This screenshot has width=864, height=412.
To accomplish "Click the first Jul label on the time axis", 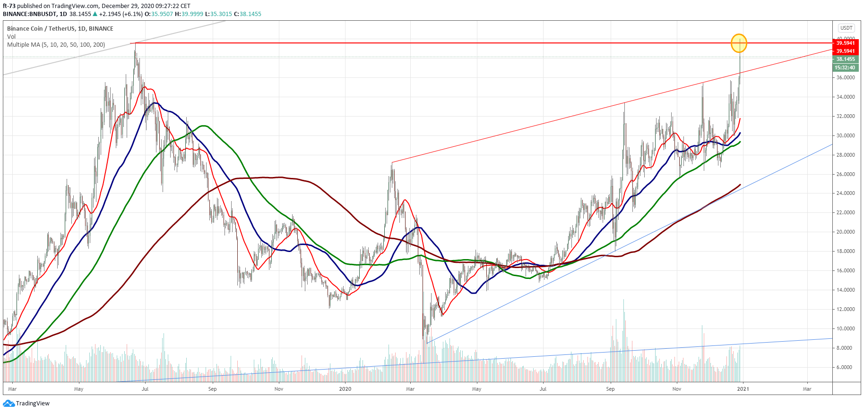I will coord(145,389).
